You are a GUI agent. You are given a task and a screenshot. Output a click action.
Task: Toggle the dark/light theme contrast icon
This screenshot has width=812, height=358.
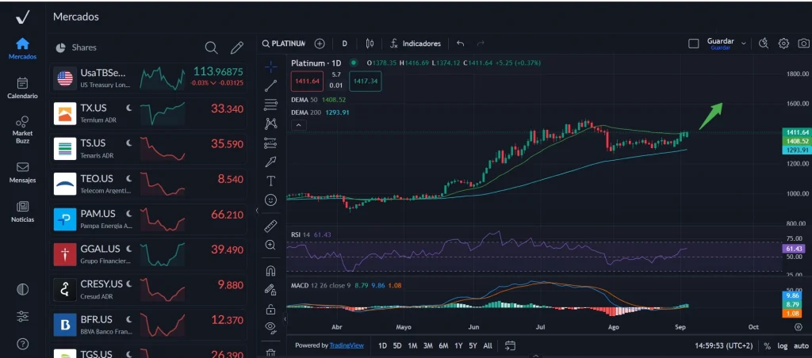coord(22,289)
